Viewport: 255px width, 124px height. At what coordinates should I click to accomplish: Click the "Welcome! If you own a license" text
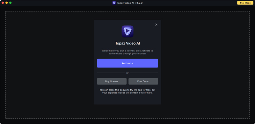pos(127,52)
